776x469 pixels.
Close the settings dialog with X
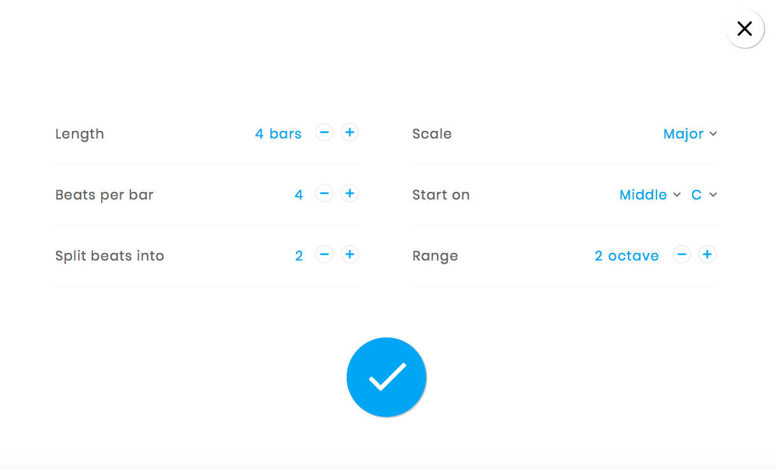click(745, 29)
